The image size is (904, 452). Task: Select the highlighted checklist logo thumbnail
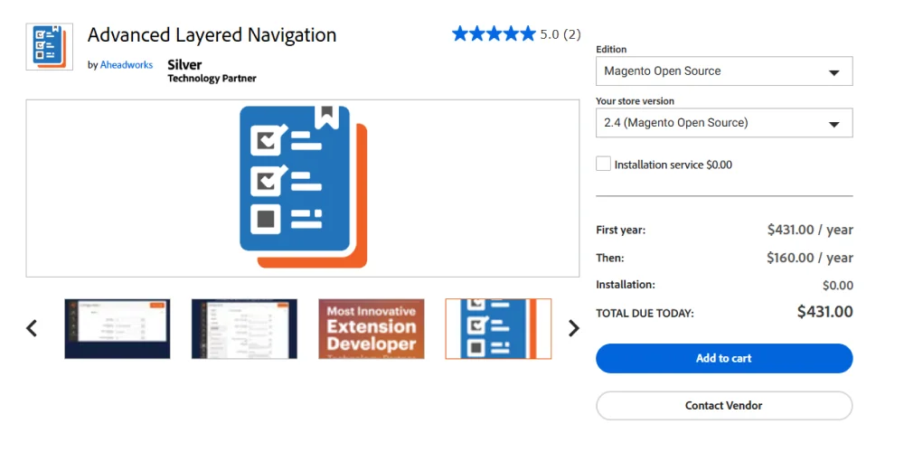click(x=498, y=329)
